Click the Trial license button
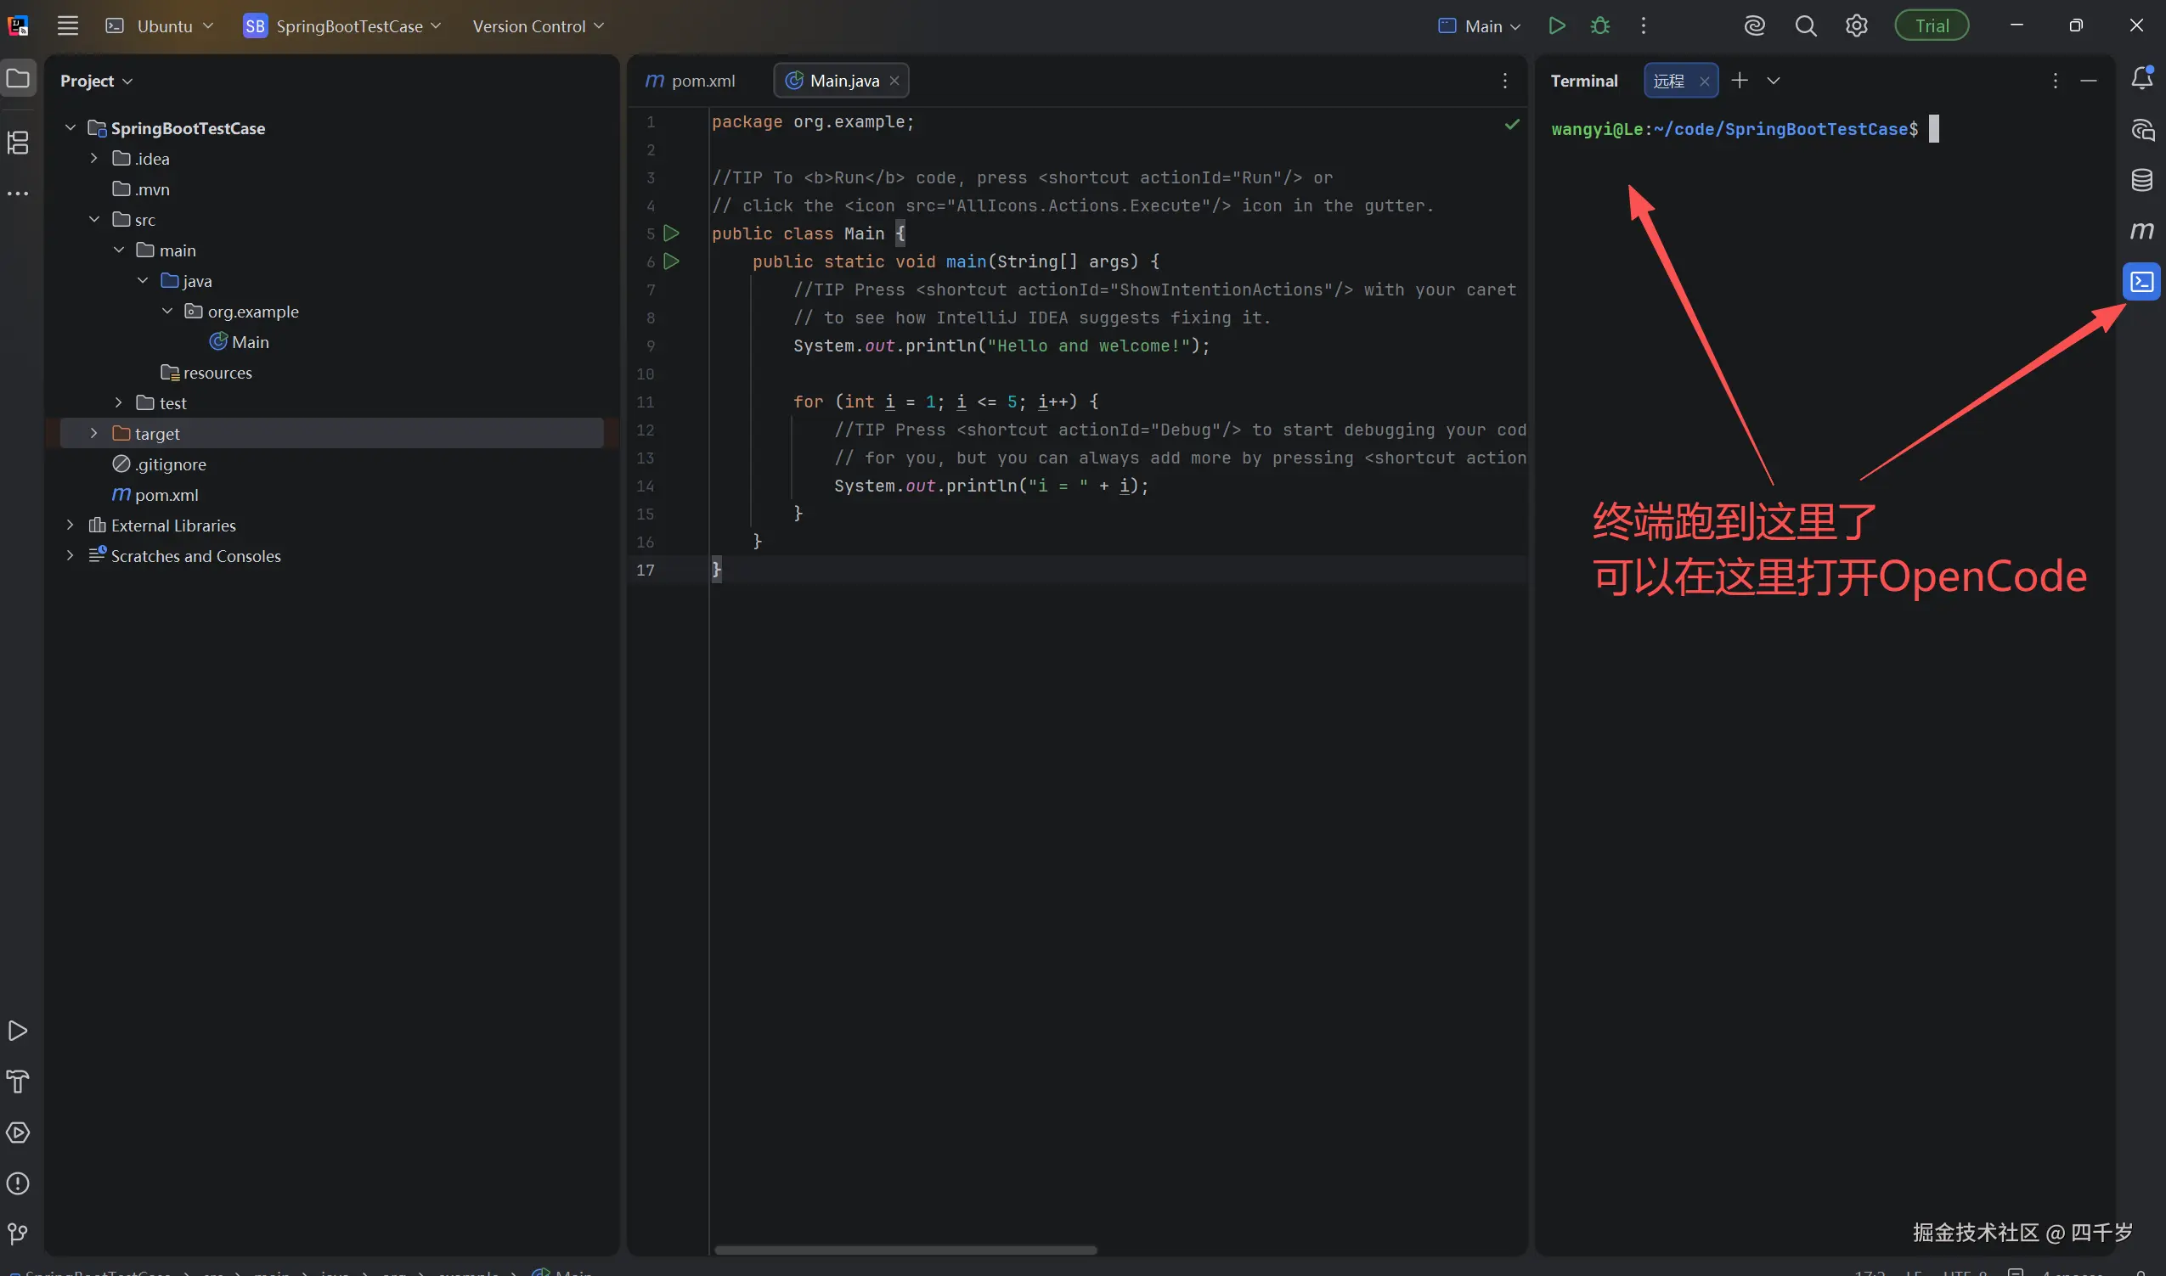 tap(1932, 25)
